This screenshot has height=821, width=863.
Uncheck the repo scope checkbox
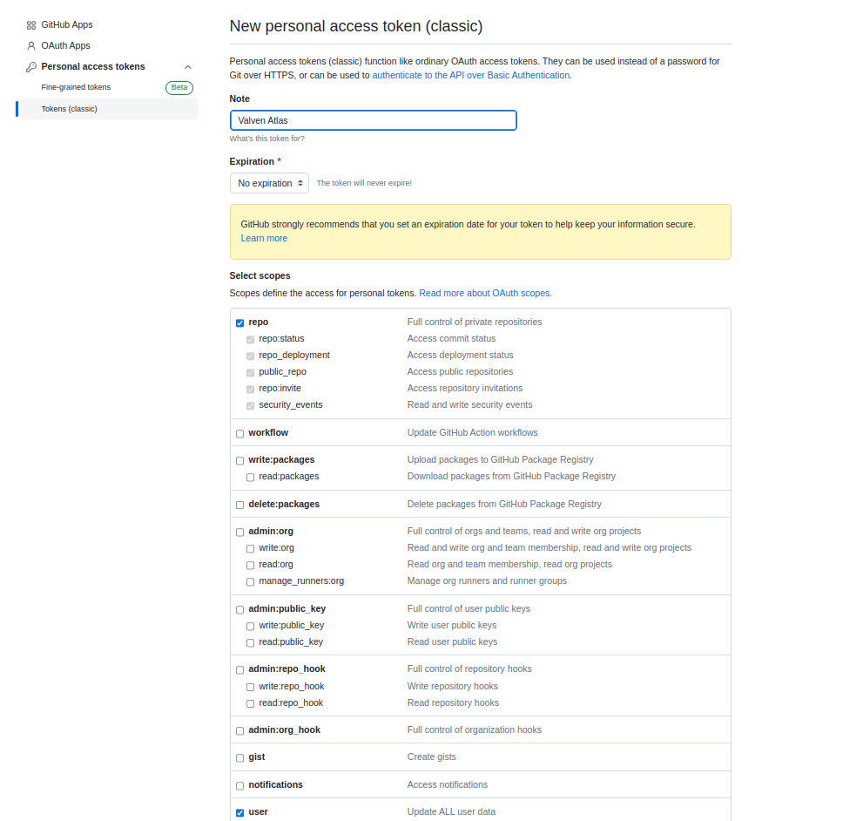(240, 322)
